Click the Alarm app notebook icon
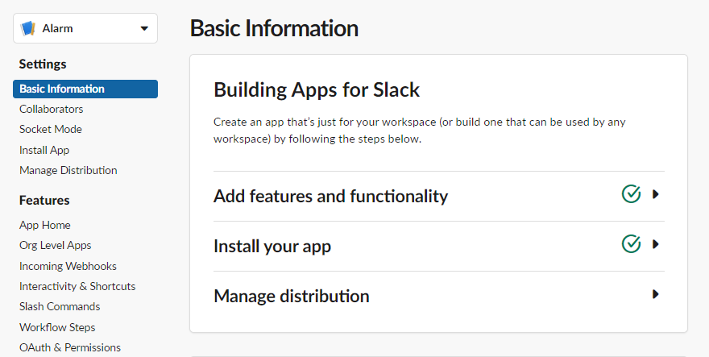The height and width of the screenshot is (357, 709). (x=28, y=28)
